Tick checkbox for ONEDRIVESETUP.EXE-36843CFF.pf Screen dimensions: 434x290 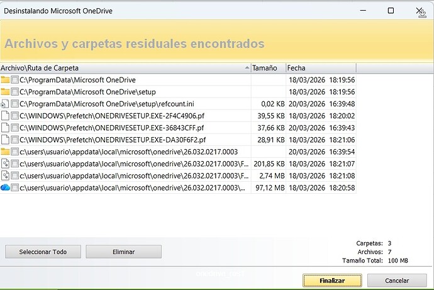point(14,128)
